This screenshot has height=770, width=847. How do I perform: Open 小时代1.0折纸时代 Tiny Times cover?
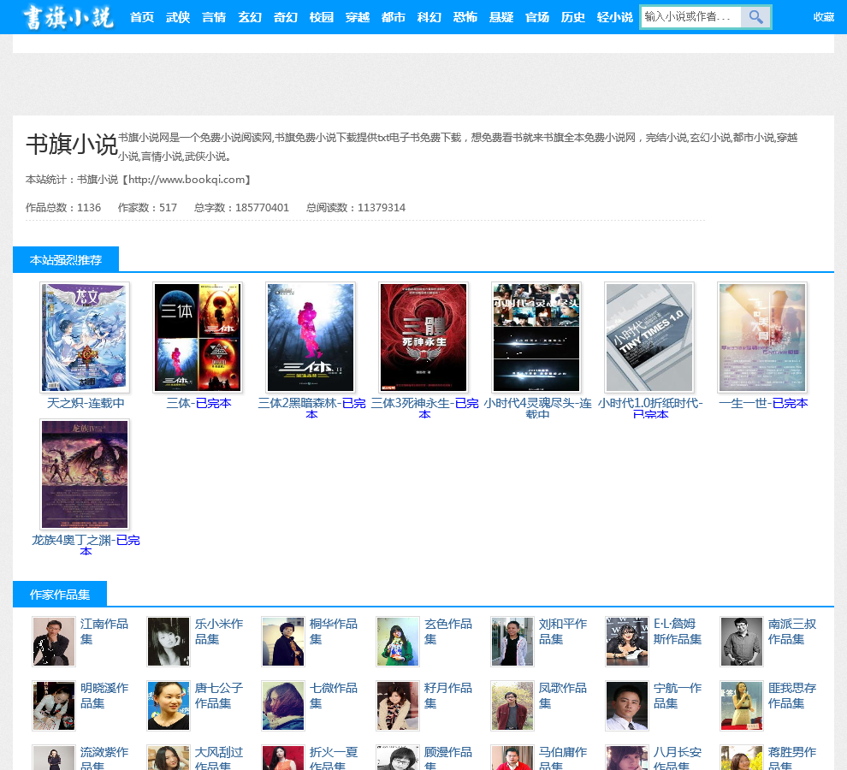pyautogui.click(x=649, y=336)
